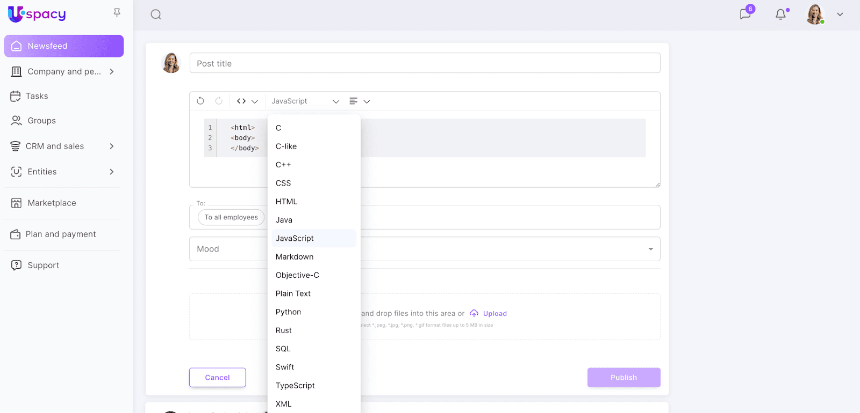Open the user profile menu chevron

click(x=840, y=14)
